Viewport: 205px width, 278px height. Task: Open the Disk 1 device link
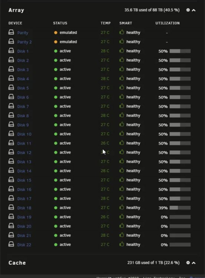point(23,51)
